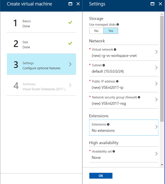The height and width of the screenshot is (184, 165).
Task: Expand the Virtual network setting
Action: point(123,52)
